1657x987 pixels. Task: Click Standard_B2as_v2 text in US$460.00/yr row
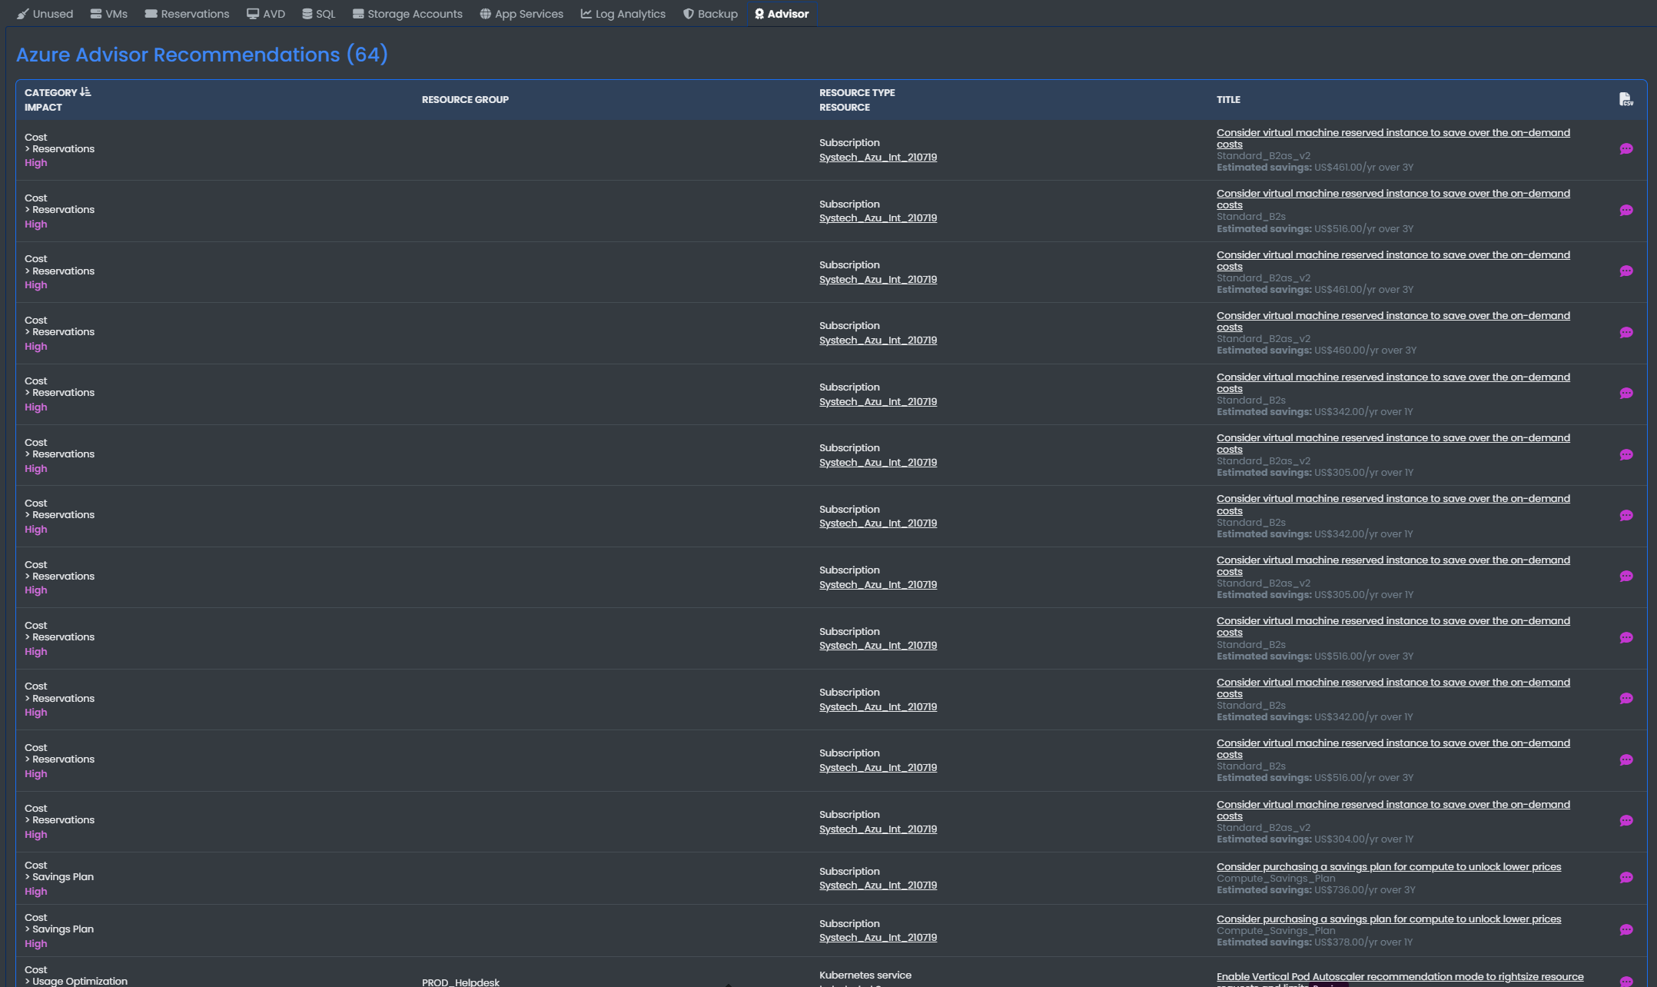click(1264, 338)
